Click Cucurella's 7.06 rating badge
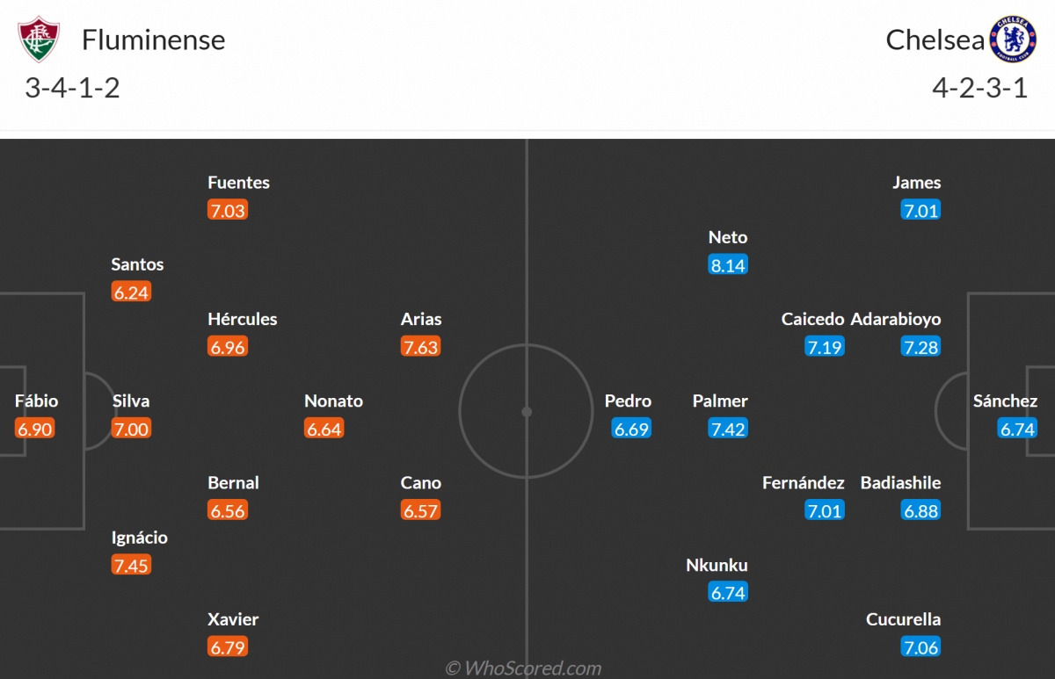1055x679 pixels. [921, 648]
